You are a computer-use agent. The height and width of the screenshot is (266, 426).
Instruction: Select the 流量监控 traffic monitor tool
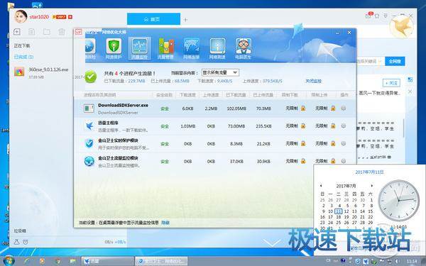(139, 49)
